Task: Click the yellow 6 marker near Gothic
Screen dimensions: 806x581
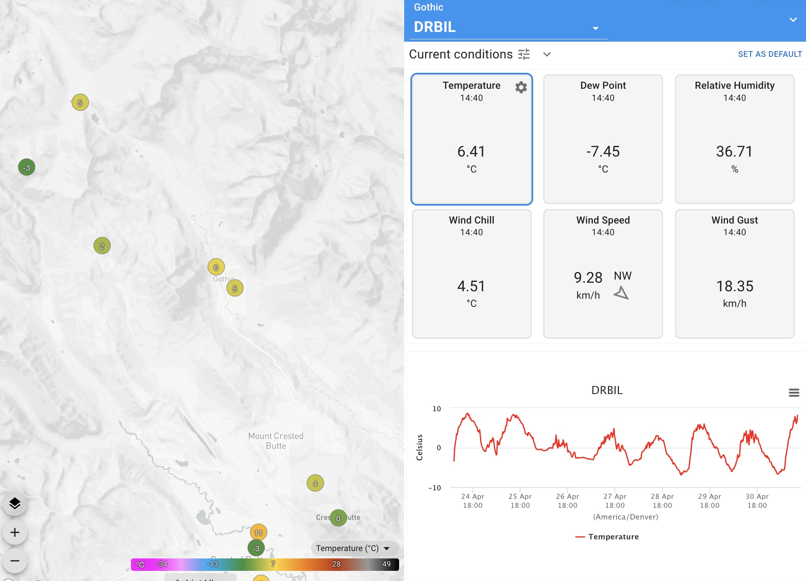Action: pos(216,267)
